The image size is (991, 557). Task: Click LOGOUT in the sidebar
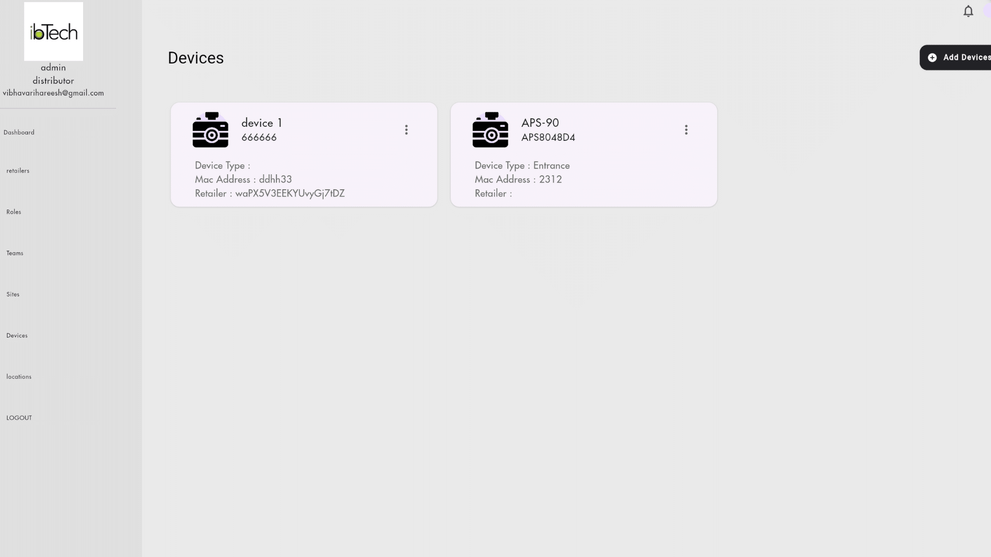(x=19, y=418)
